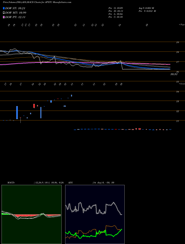The height and width of the screenshot is (244, 185).
Task: Click the tall blue candlestick near 12
Action: (x=17, y=112)
